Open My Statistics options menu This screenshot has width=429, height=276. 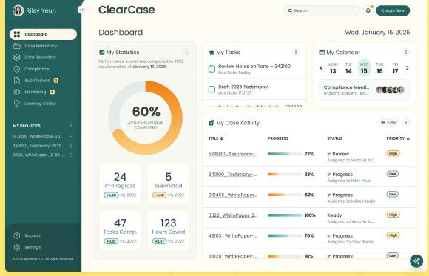(x=186, y=52)
